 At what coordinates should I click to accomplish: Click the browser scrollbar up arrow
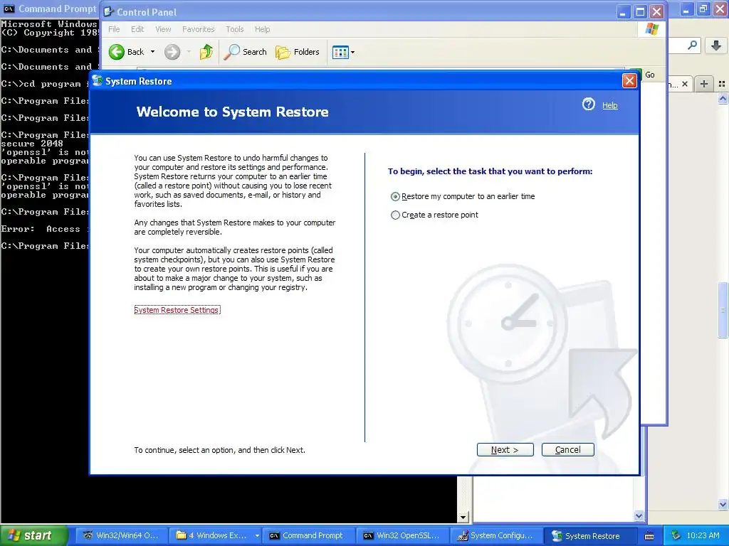723,98
